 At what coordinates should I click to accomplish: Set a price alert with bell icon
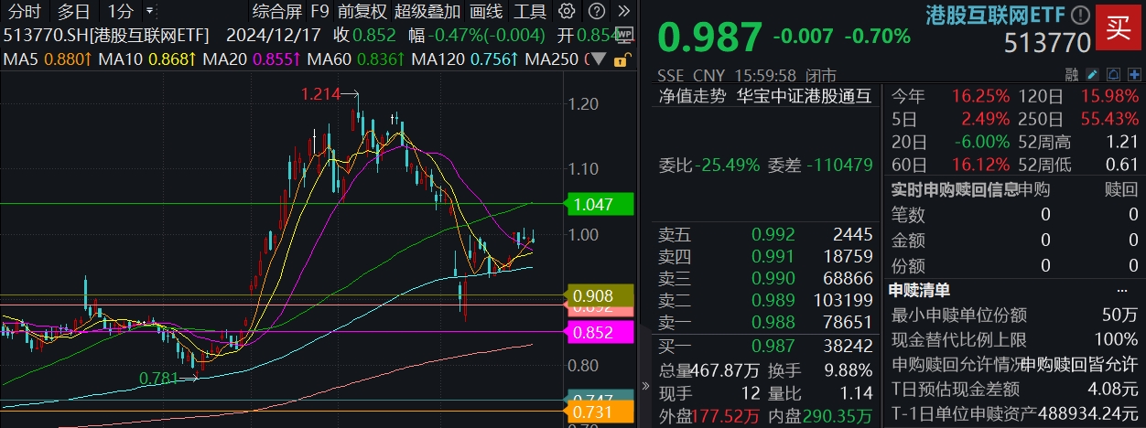pyautogui.click(x=1113, y=74)
